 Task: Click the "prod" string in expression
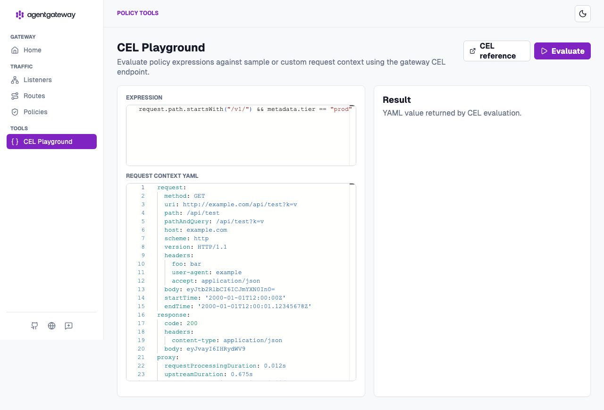click(x=341, y=109)
